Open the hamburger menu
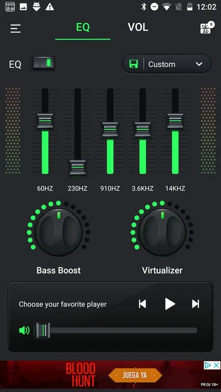 click(16, 28)
